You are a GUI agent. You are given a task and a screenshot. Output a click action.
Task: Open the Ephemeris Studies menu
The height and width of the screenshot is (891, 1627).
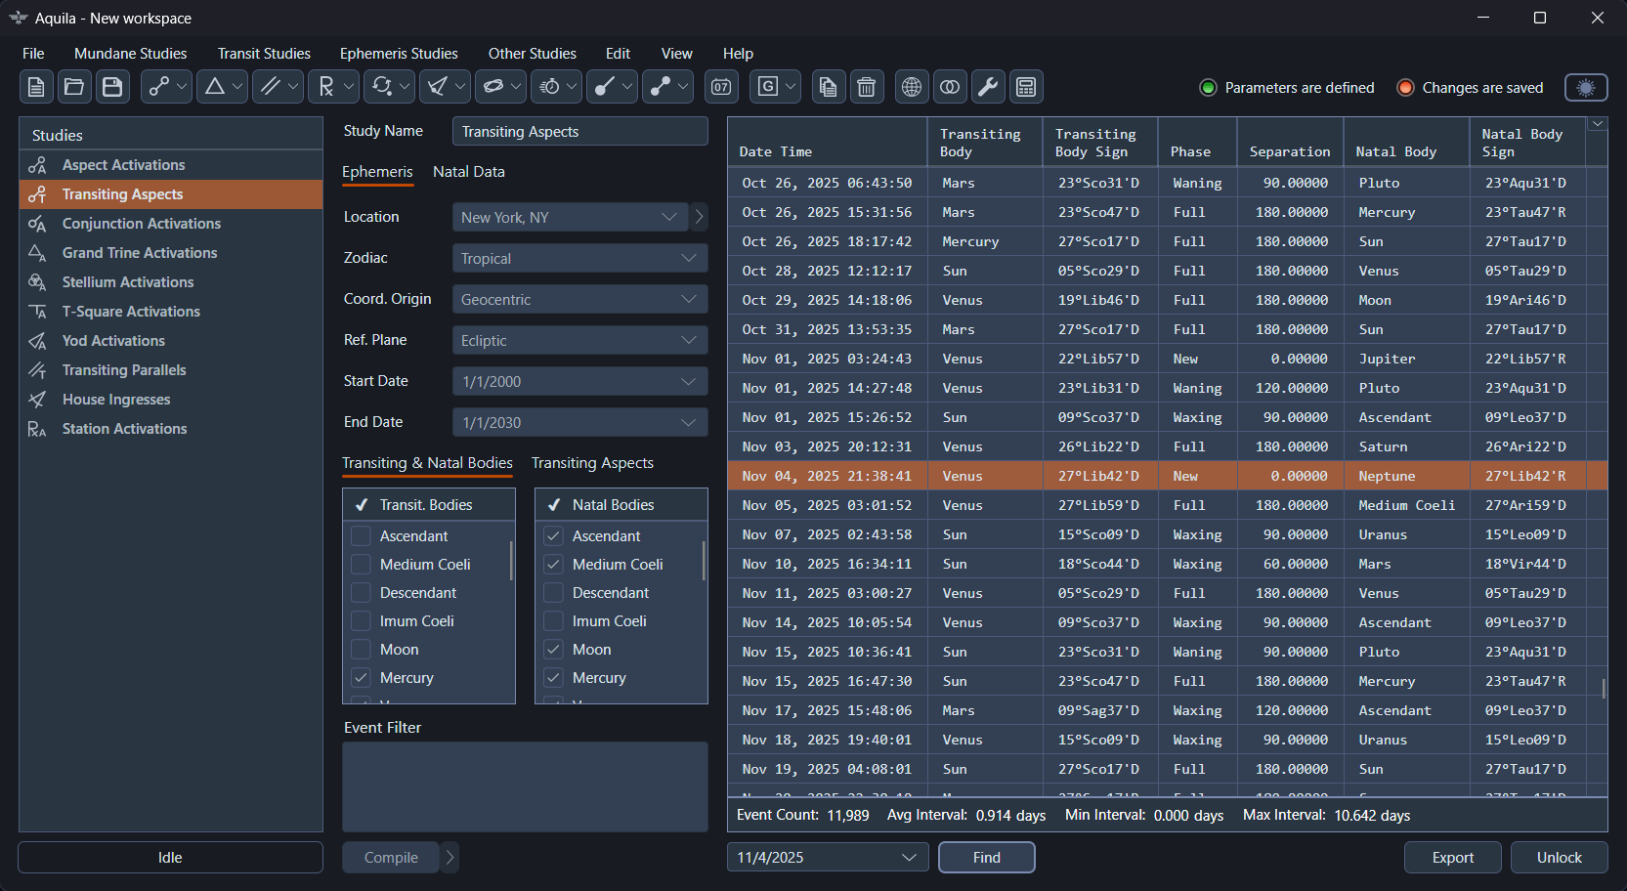point(399,54)
